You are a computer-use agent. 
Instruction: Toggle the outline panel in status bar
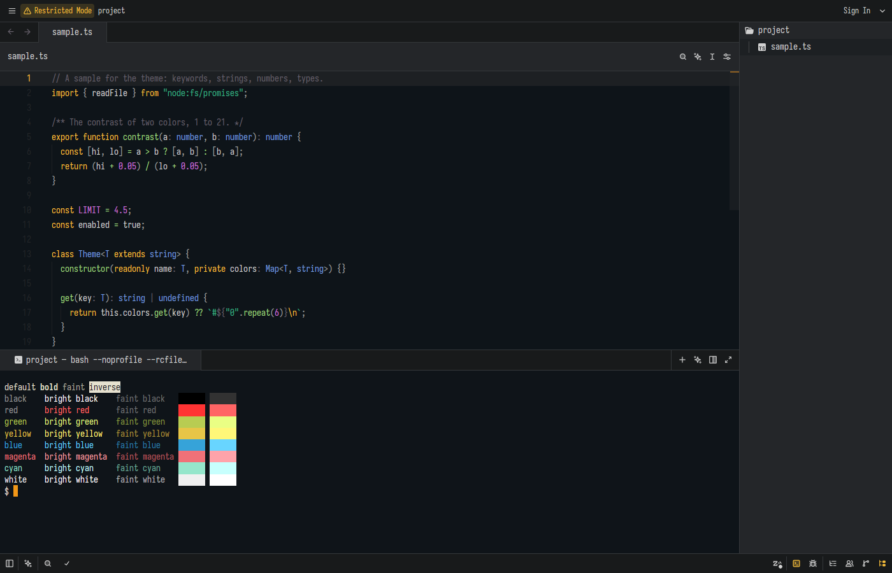click(x=833, y=563)
